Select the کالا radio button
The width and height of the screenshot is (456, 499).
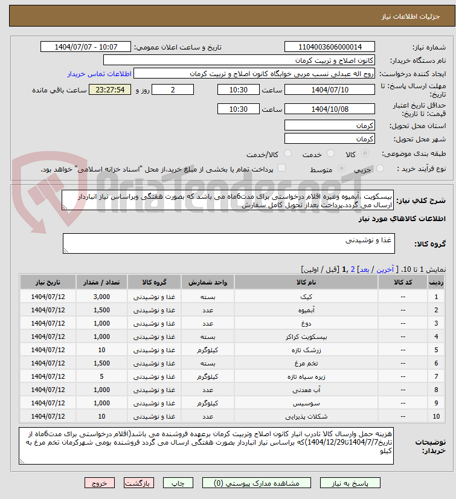[x=365, y=153]
